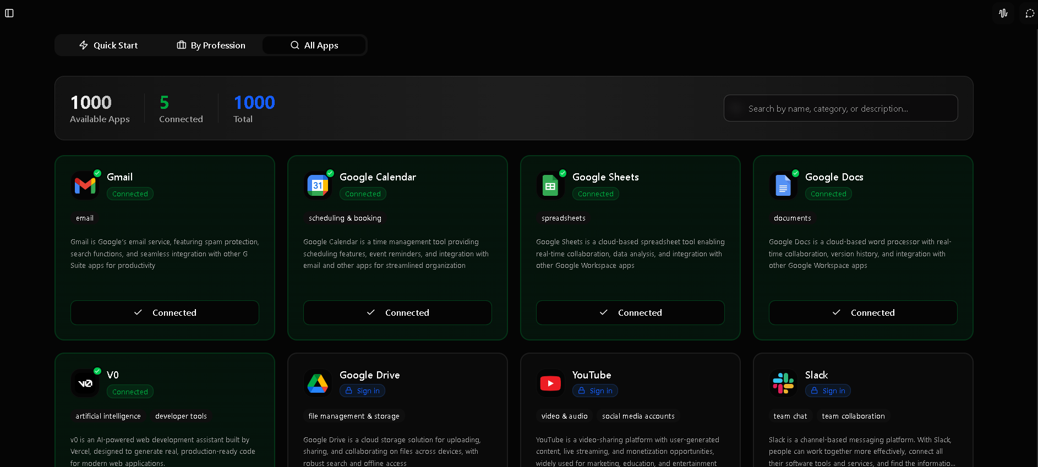
Task: Click the spreadsheets category tag
Action: (x=564, y=218)
